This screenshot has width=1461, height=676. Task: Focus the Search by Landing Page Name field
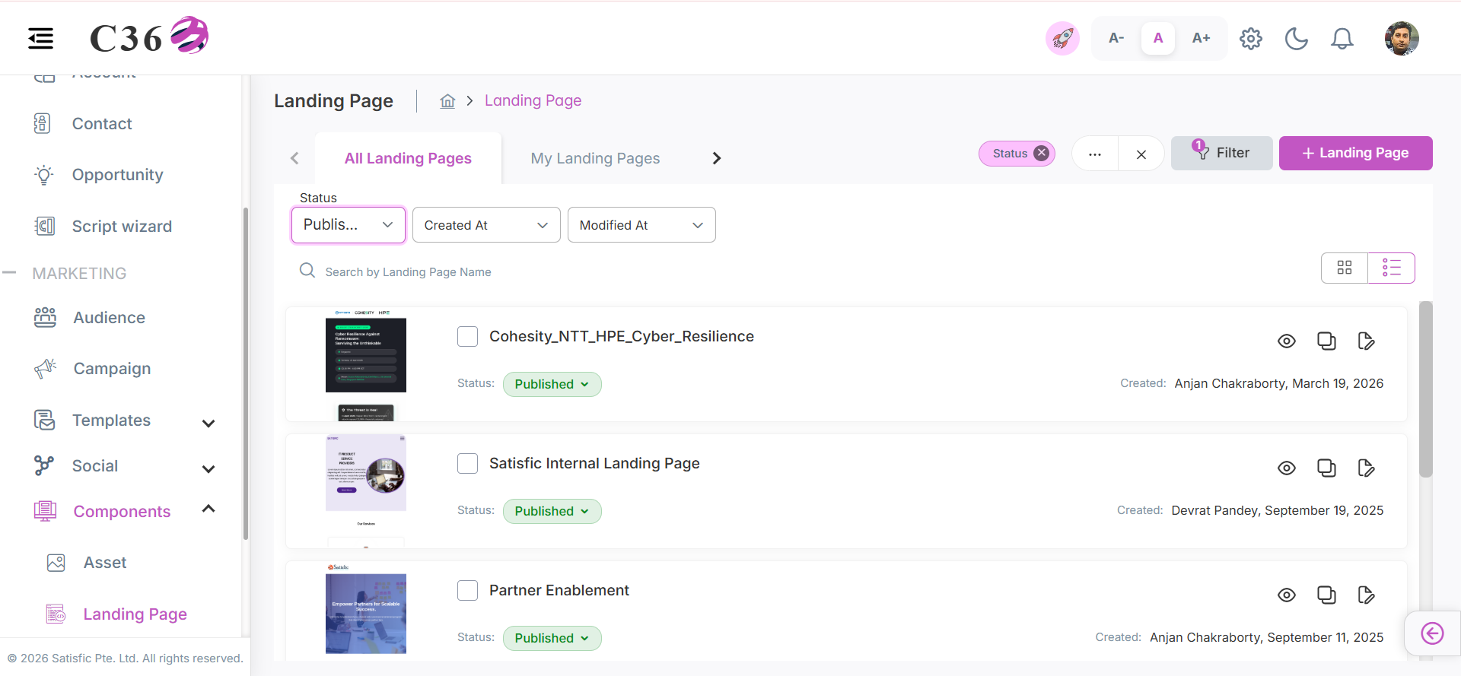point(408,271)
